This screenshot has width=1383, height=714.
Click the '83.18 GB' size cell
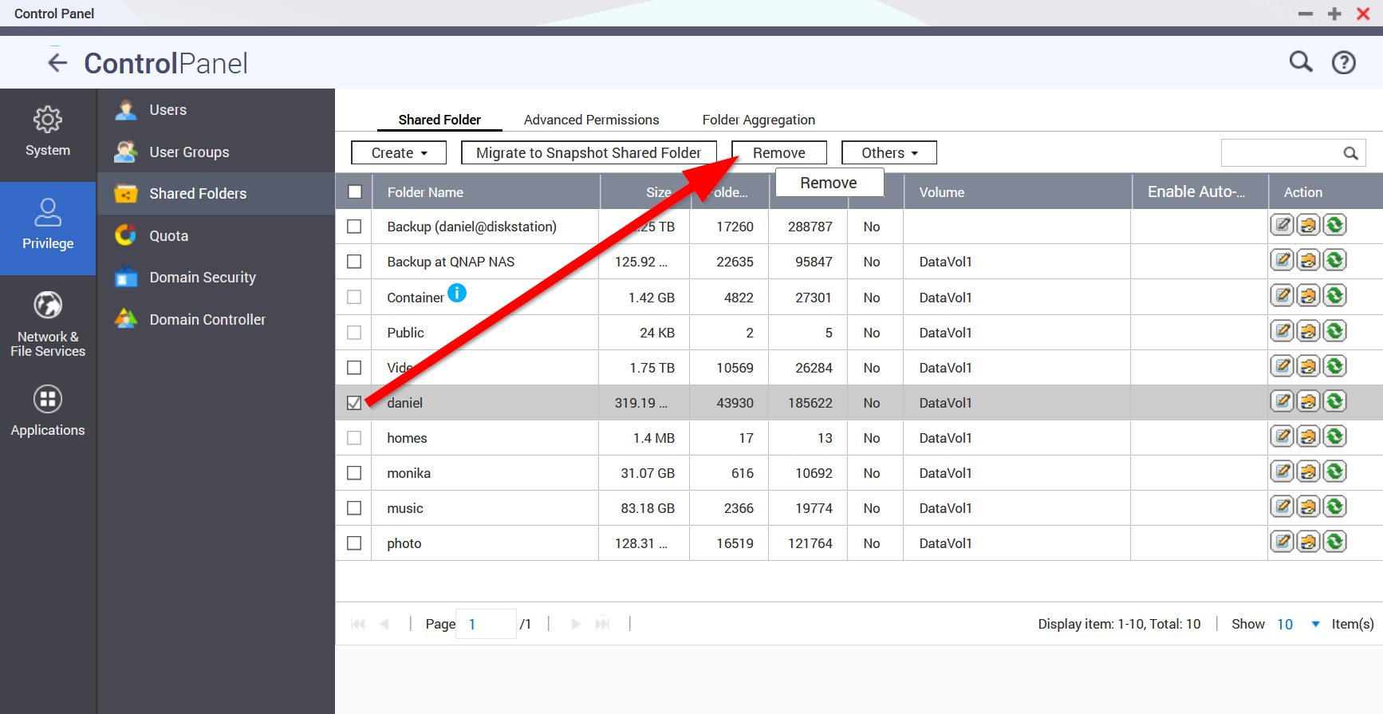tap(644, 508)
